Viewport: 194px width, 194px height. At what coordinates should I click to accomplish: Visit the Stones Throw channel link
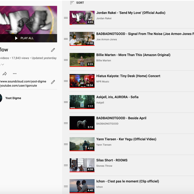point(104,166)
